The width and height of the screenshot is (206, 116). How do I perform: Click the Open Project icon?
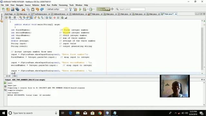[x=13, y=9]
